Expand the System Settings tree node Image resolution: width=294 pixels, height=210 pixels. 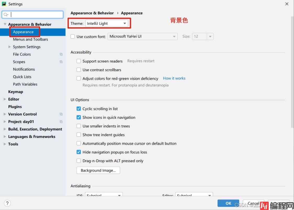[x=10, y=47]
